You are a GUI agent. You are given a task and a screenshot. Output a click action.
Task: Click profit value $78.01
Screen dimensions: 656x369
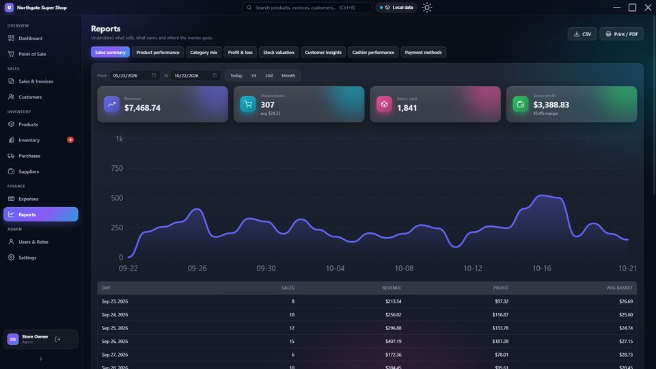(x=502, y=355)
